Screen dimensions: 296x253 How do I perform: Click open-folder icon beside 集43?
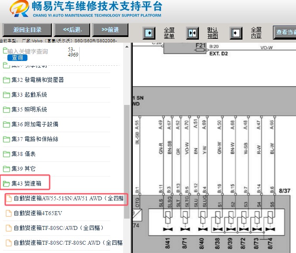pyautogui.click(x=7, y=183)
